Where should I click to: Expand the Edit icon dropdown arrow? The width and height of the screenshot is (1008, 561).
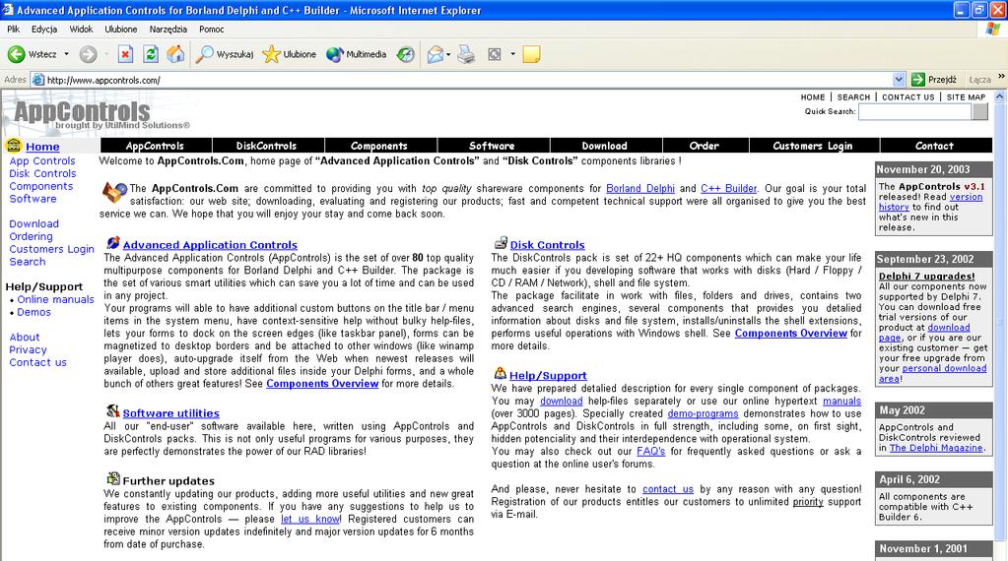(x=512, y=54)
